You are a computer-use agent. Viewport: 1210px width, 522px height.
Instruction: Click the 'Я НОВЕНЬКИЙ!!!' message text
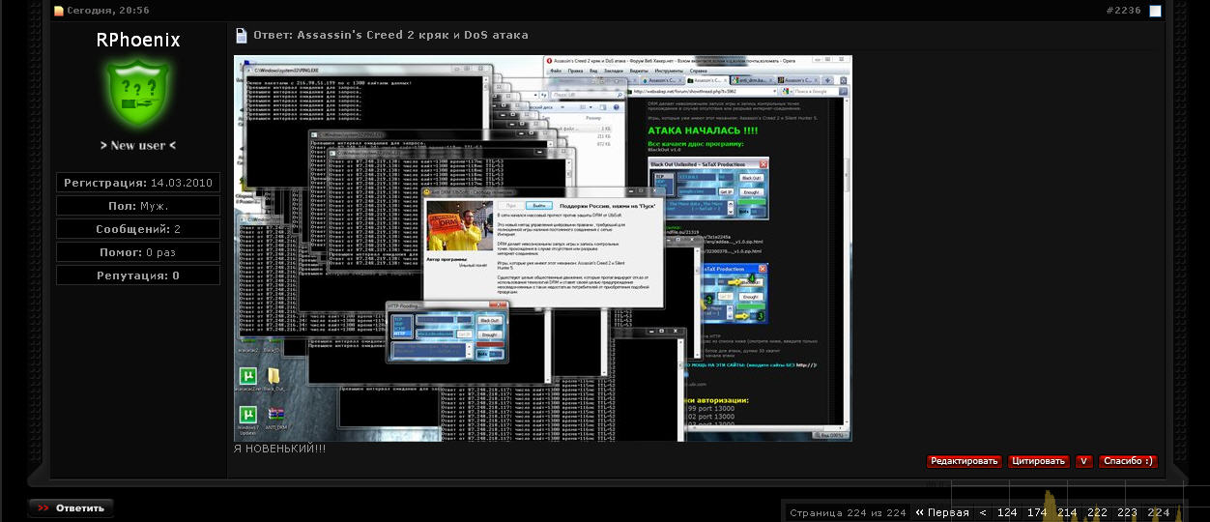point(280,449)
